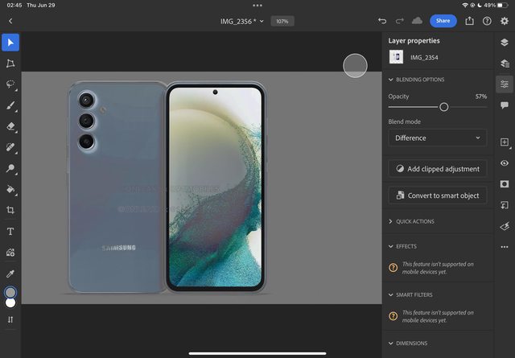Select the Move tool

click(10, 42)
